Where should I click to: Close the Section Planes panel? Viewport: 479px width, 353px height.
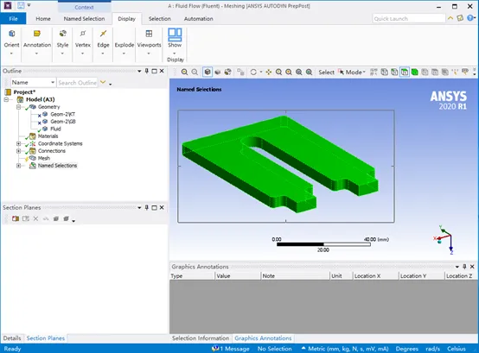[x=162, y=208]
